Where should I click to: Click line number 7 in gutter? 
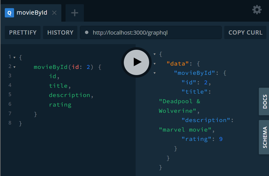[x=10, y=114]
